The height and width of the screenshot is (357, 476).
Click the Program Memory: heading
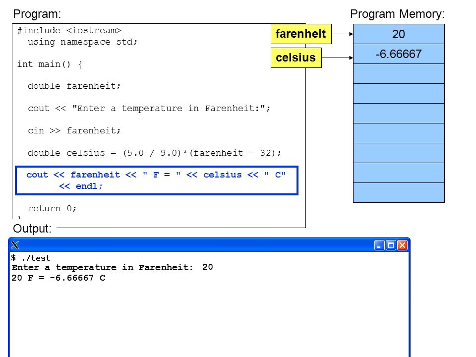tap(397, 14)
